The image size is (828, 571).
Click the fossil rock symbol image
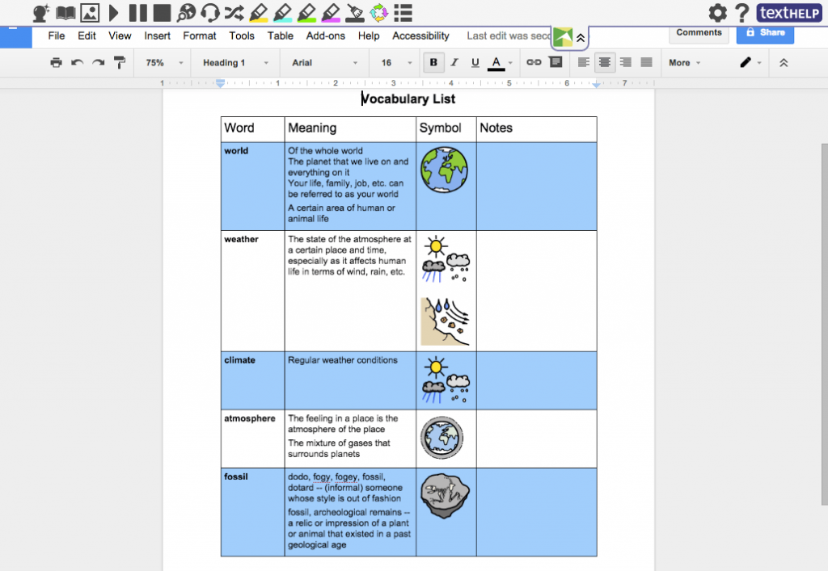[445, 496]
